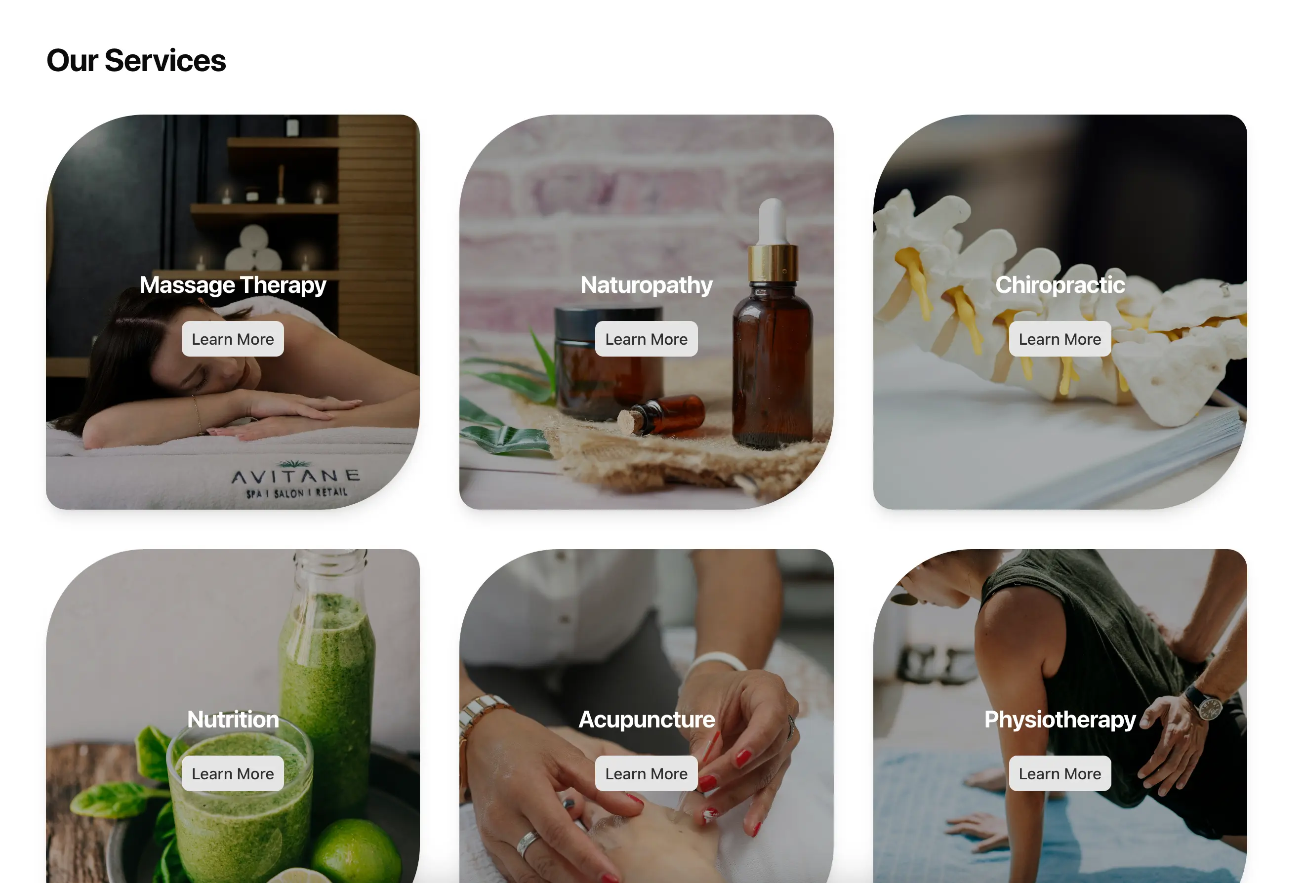
Task: Open the Chiropractic service details
Action: click(1060, 338)
